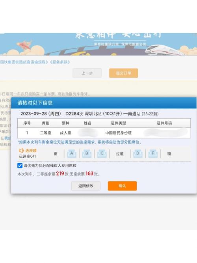Viewport: 197px width, 263px height.
Task: Click the 请核对以下信息 dialog title
Action: coord(35,103)
